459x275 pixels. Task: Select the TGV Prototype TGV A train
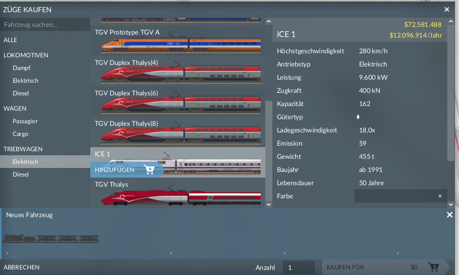178,41
